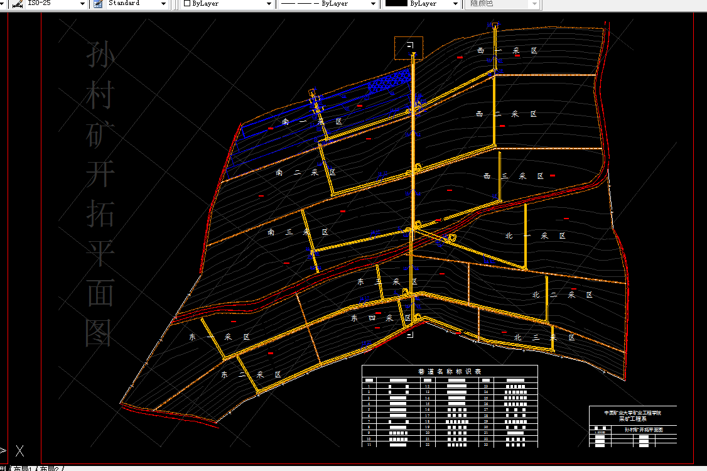Click the 采矿工程系 title block text
The width and height of the screenshot is (707, 471).
(633, 419)
